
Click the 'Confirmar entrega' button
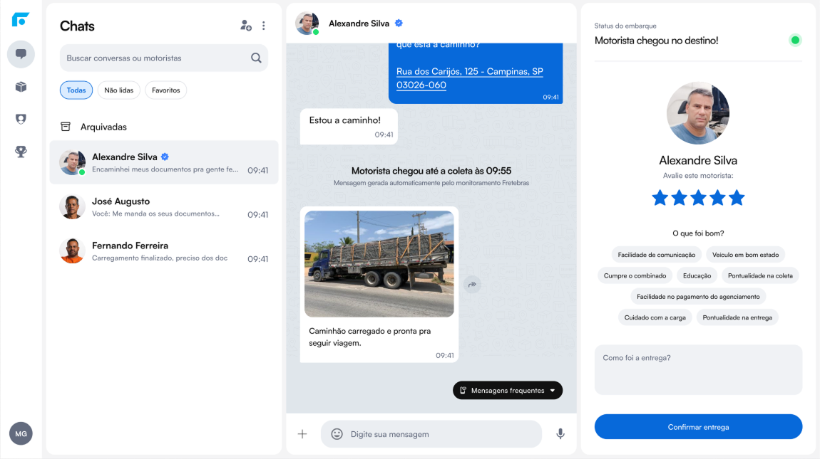[698, 427]
